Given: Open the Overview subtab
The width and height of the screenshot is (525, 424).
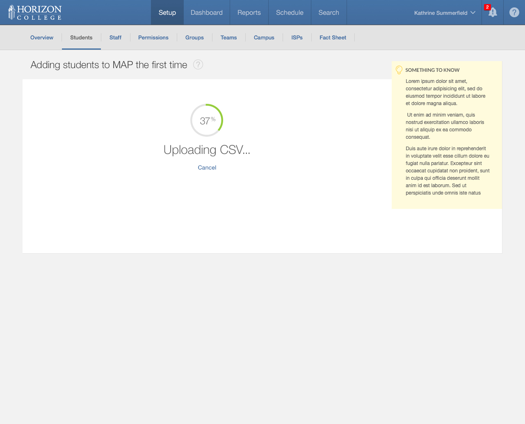Looking at the screenshot, I should coord(42,37).
